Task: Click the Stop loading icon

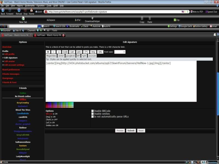Action: 25,10
